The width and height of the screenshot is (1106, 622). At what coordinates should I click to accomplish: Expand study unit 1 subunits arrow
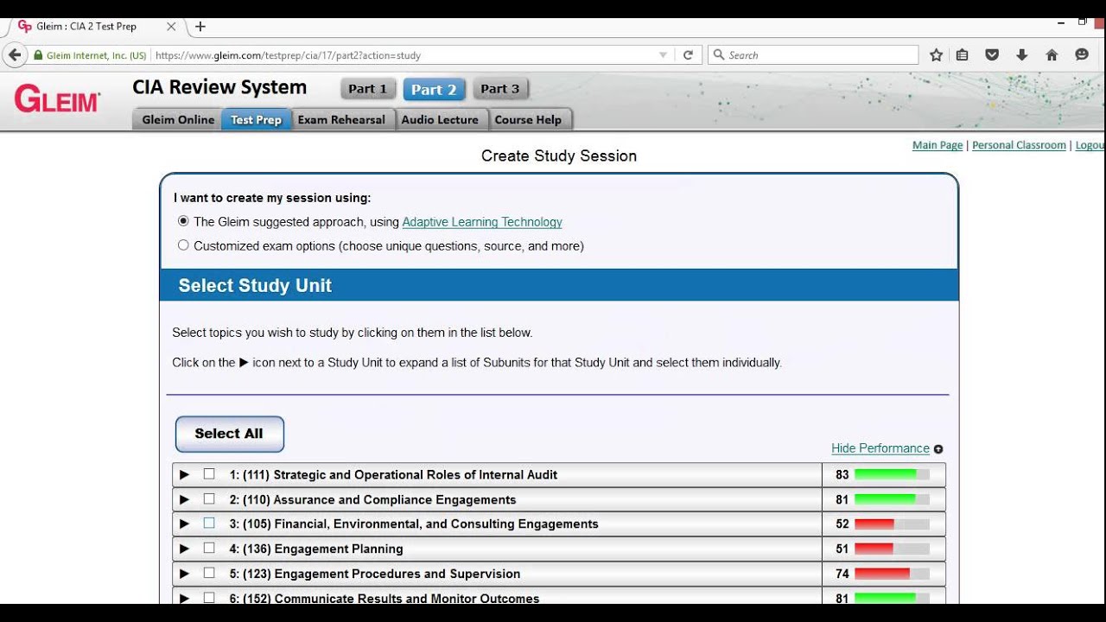click(184, 474)
